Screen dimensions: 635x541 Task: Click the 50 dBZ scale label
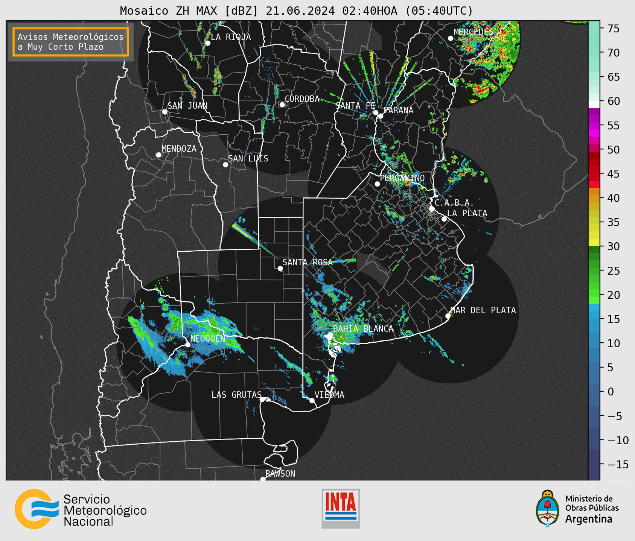pos(613,150)
